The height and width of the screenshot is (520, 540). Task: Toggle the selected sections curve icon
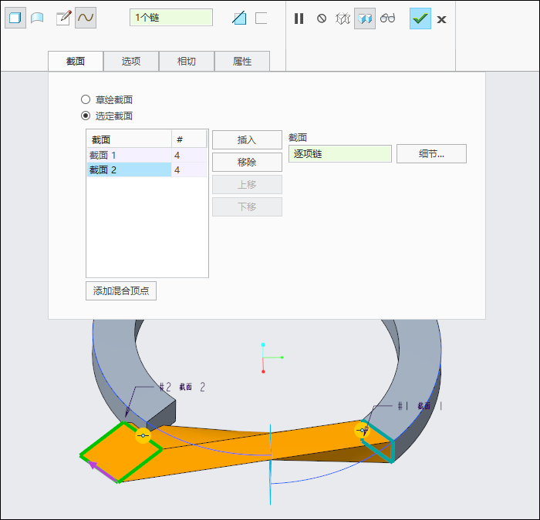[86, 18]
